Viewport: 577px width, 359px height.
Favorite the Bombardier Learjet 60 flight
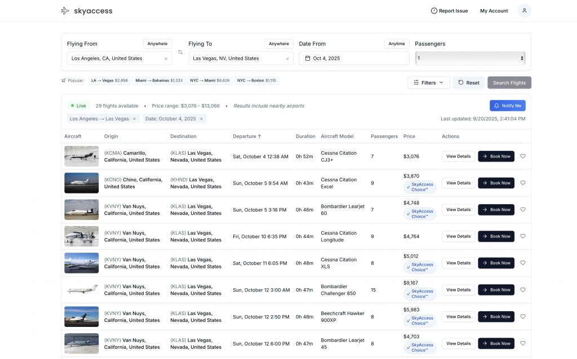[523, 209]
